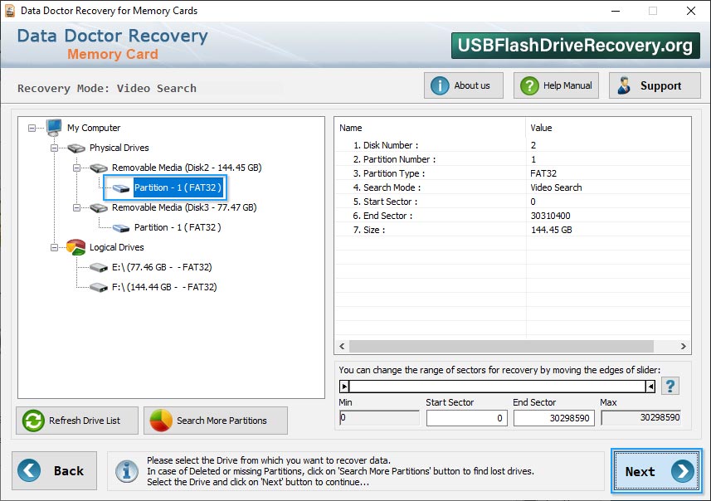Collapse the Logical Drives node
The width and height of the screenshot is (711, 501).
(x=55, y=247)
